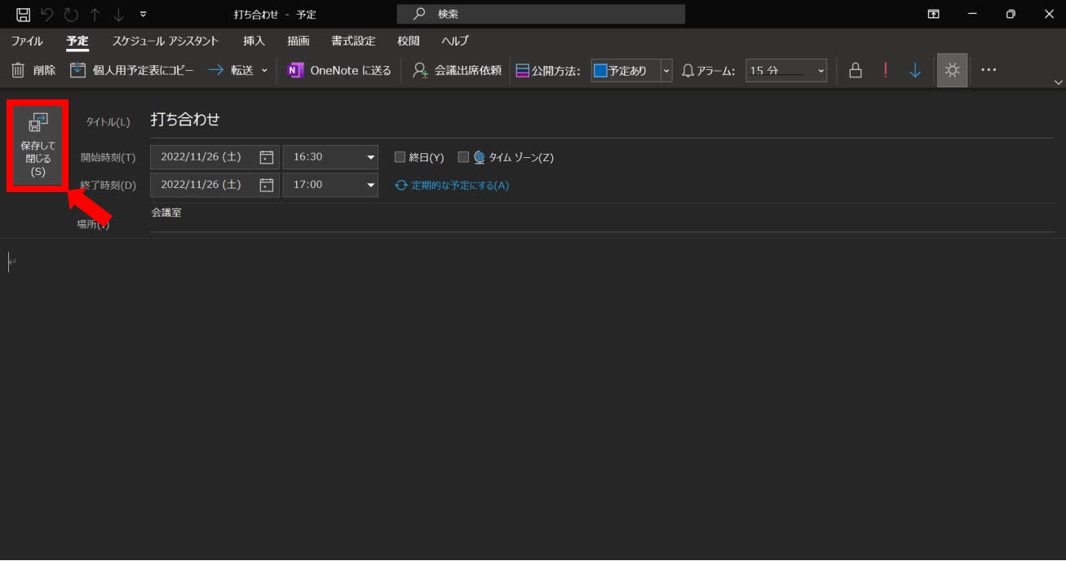
Task: Click the title field 打ち合わせ
Action: pos(602,120)
